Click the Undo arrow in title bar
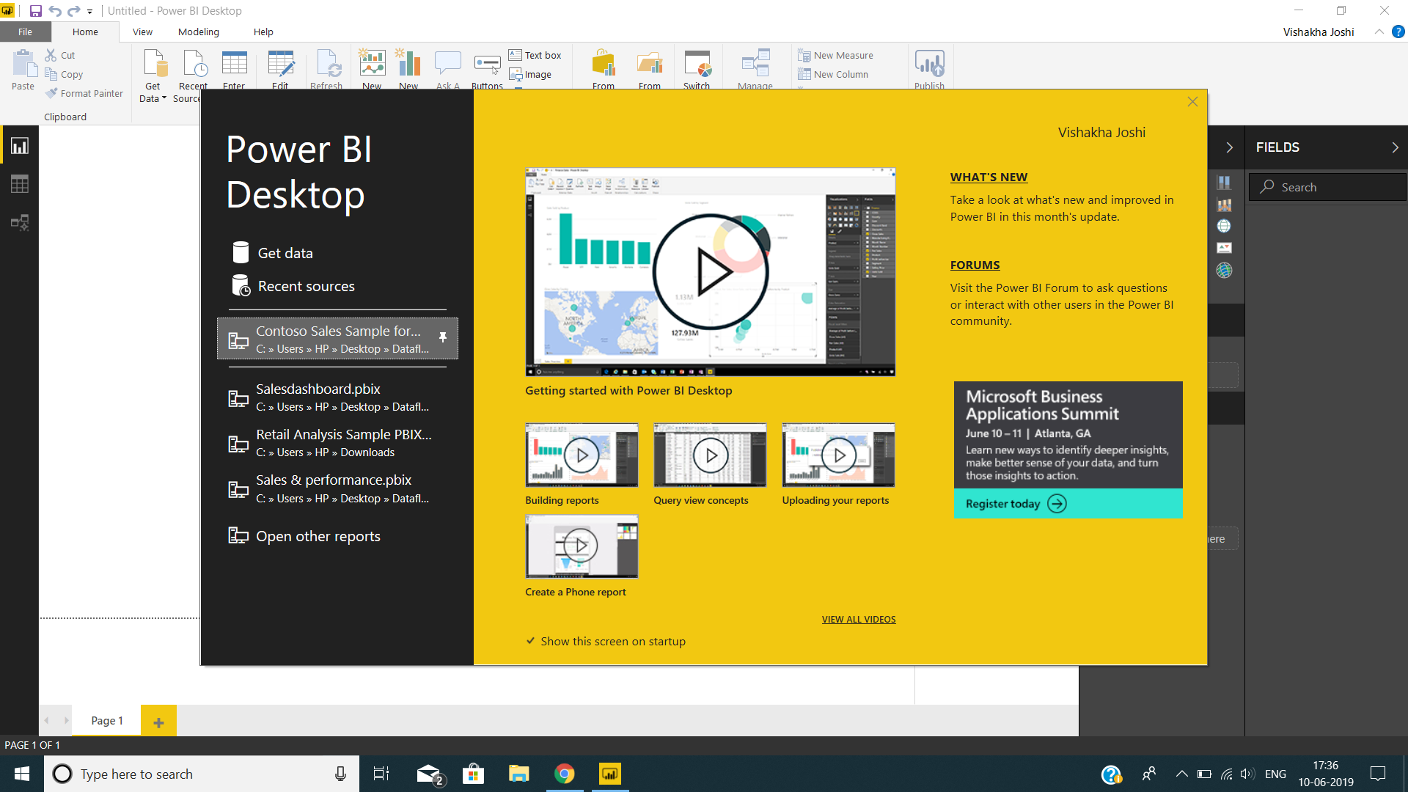 pyautogui.click(x=55, y=11)
